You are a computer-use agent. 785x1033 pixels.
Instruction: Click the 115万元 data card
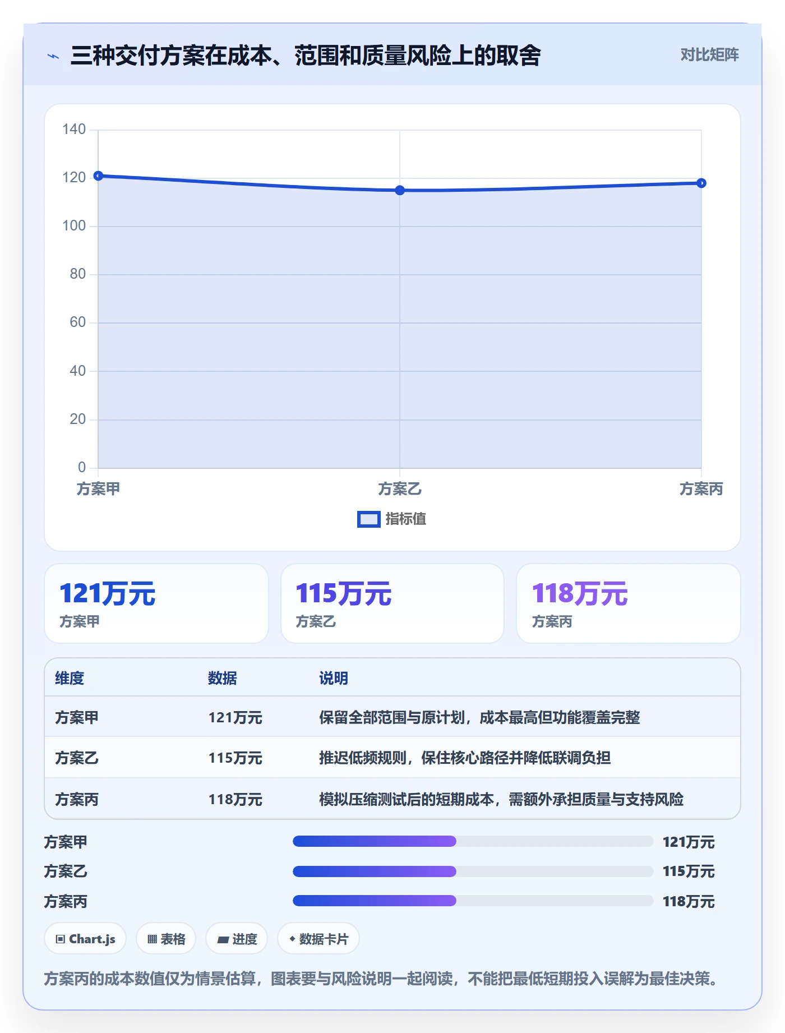[392, 603]
